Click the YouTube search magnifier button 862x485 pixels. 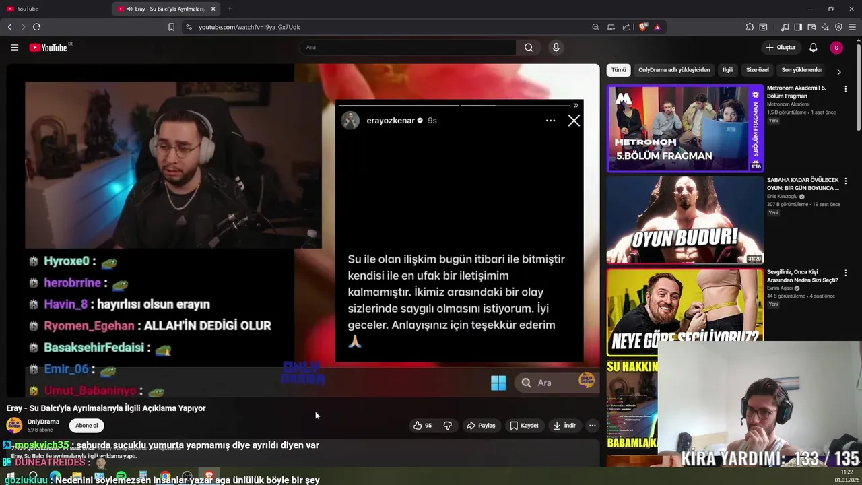click(529, 47)
